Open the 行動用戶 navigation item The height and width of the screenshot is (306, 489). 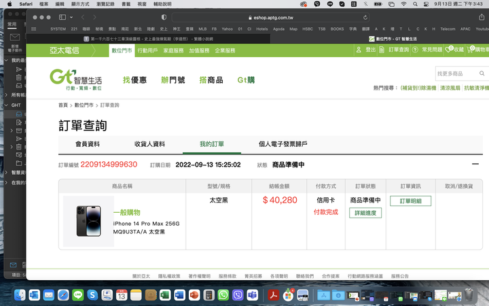pyautogui.click(x=147, y=50)
